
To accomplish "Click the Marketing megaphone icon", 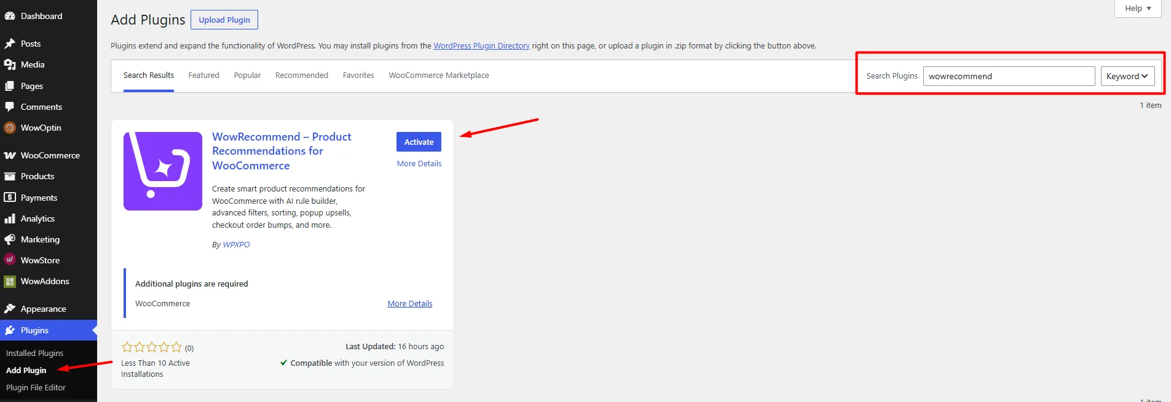I will pyautogui.click(x=10, y=239).
